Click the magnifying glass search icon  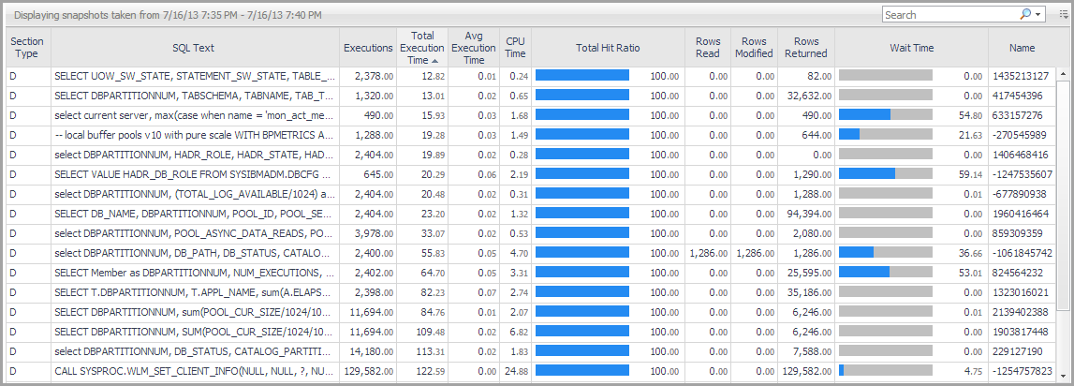tap(1026, 15)
